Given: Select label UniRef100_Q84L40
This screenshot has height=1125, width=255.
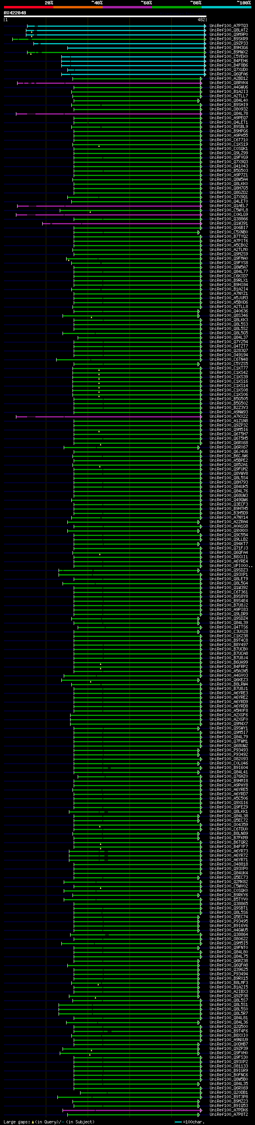Looking at the screenshot, I should point(229,101).
